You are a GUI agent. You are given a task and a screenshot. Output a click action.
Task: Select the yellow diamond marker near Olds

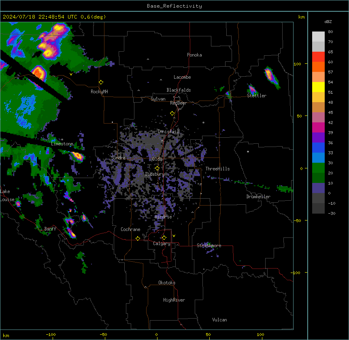click(x=157, y=168)
